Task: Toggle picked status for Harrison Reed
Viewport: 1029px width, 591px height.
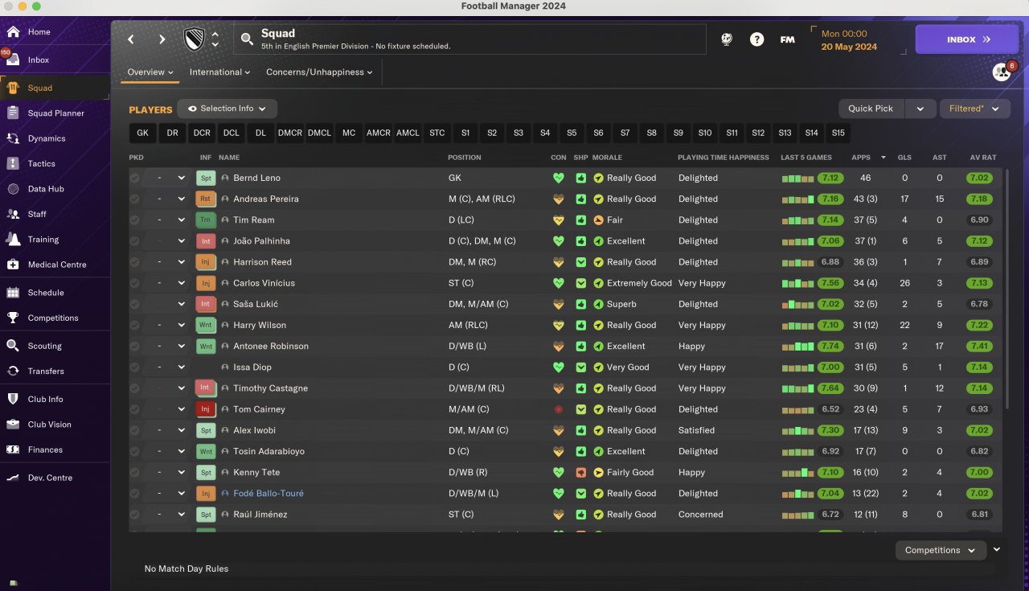Action: (x=135, y=262)
